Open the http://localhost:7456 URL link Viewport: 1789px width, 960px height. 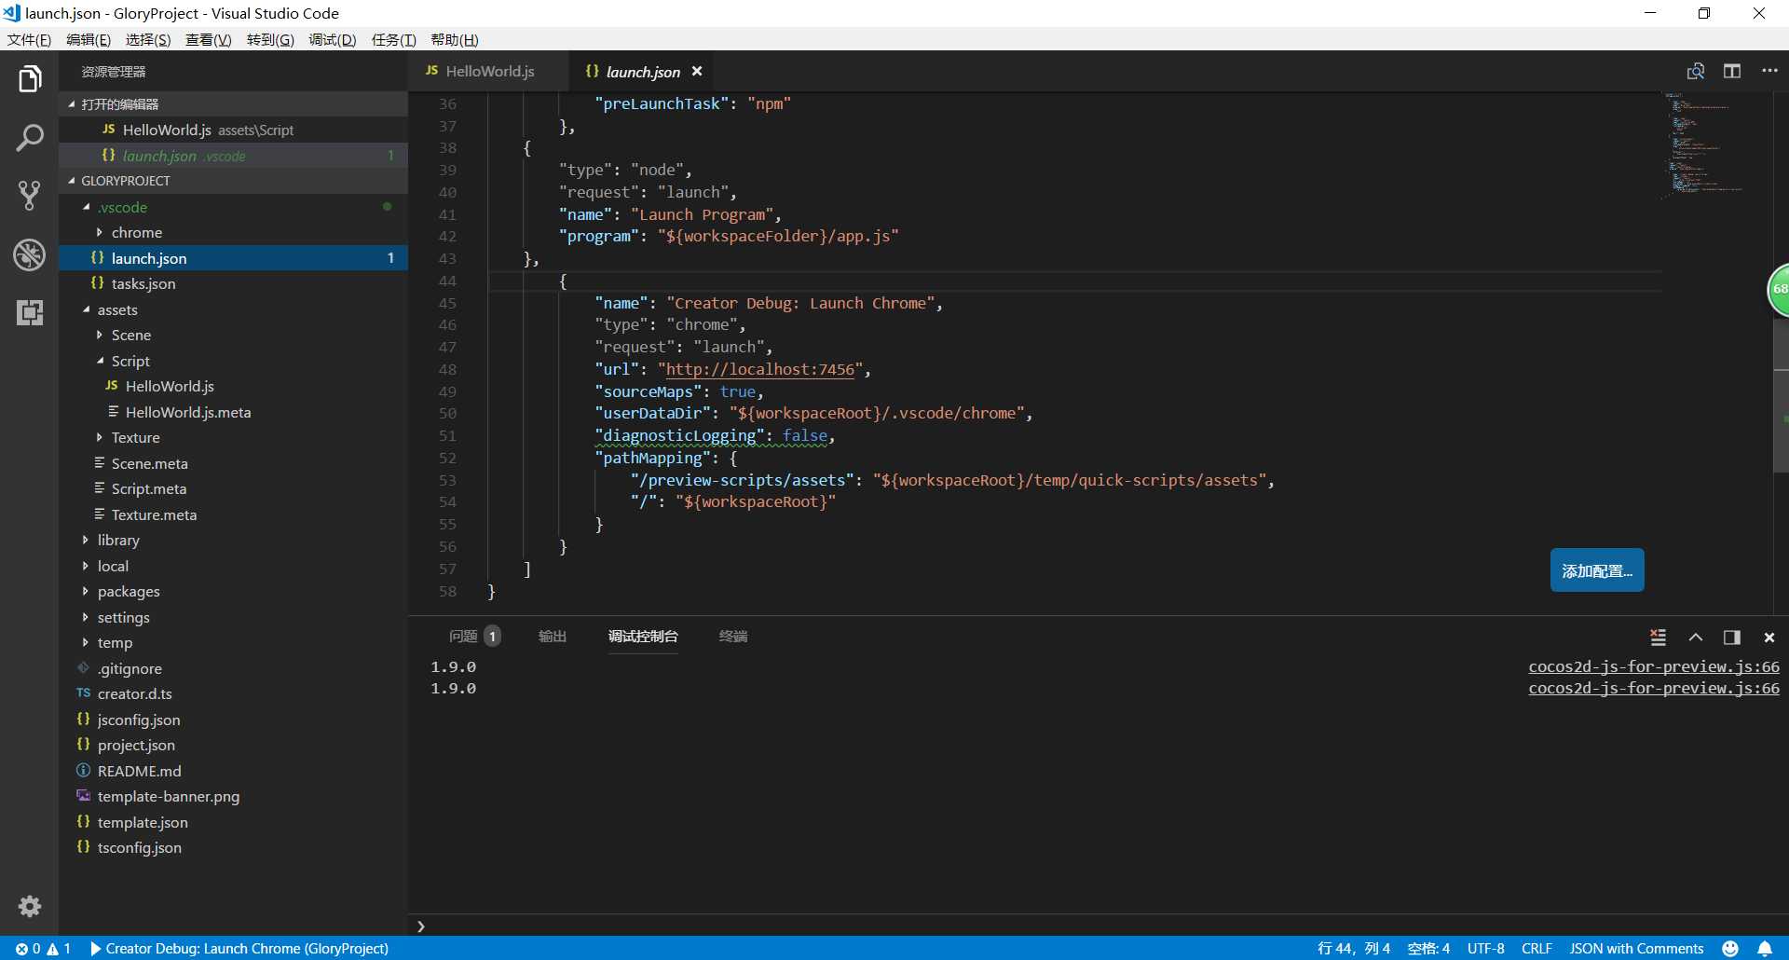click(760, 369)
